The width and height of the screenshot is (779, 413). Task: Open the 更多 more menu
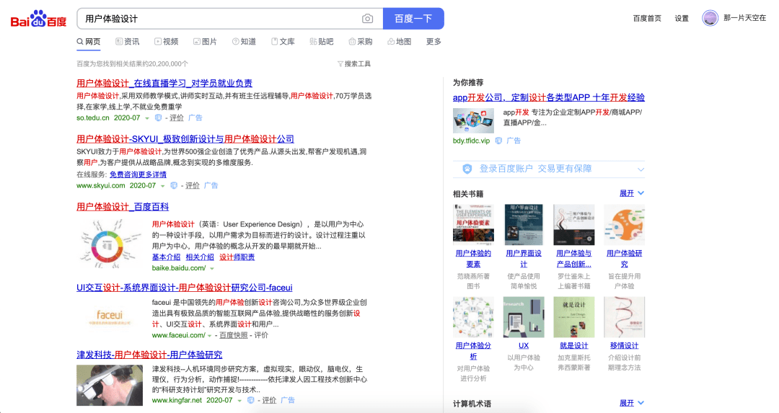click(433, 42)
